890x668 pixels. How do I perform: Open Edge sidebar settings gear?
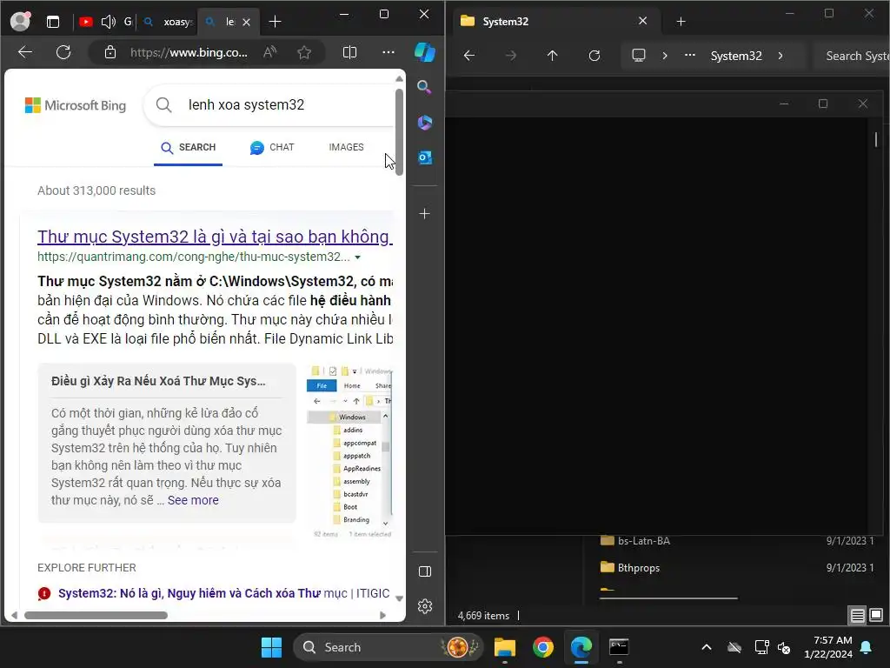[x=424, y=606]
